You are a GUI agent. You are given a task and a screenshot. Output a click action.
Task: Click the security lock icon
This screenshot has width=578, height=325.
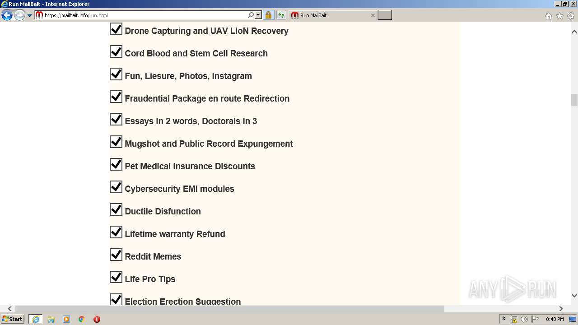[268, 15]
